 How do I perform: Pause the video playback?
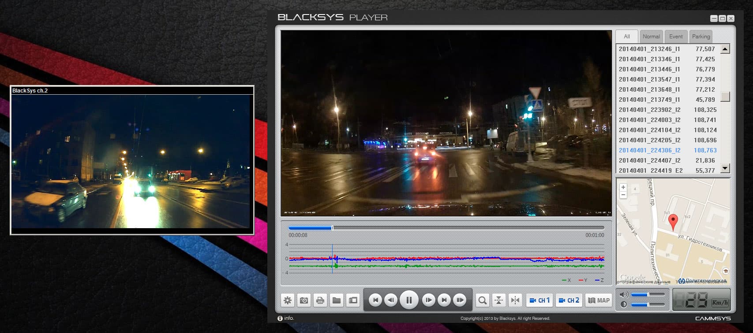(409, 300)
